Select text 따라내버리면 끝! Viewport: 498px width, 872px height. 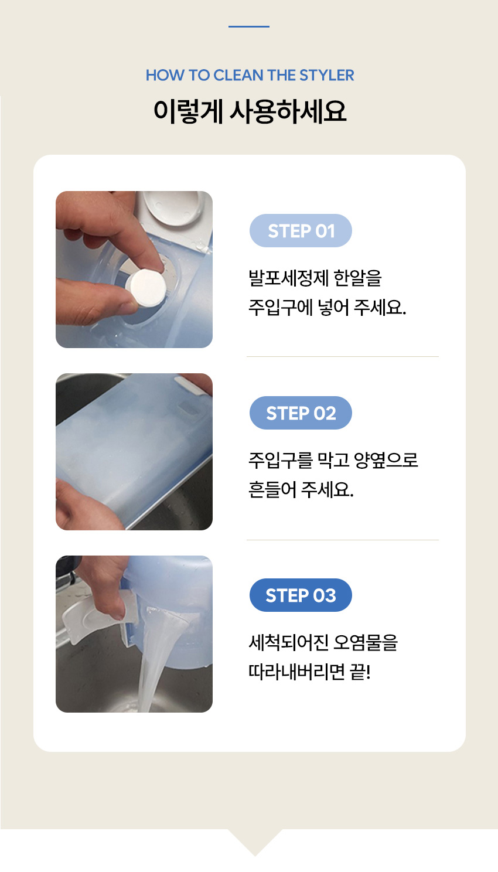tap(310, 672)
